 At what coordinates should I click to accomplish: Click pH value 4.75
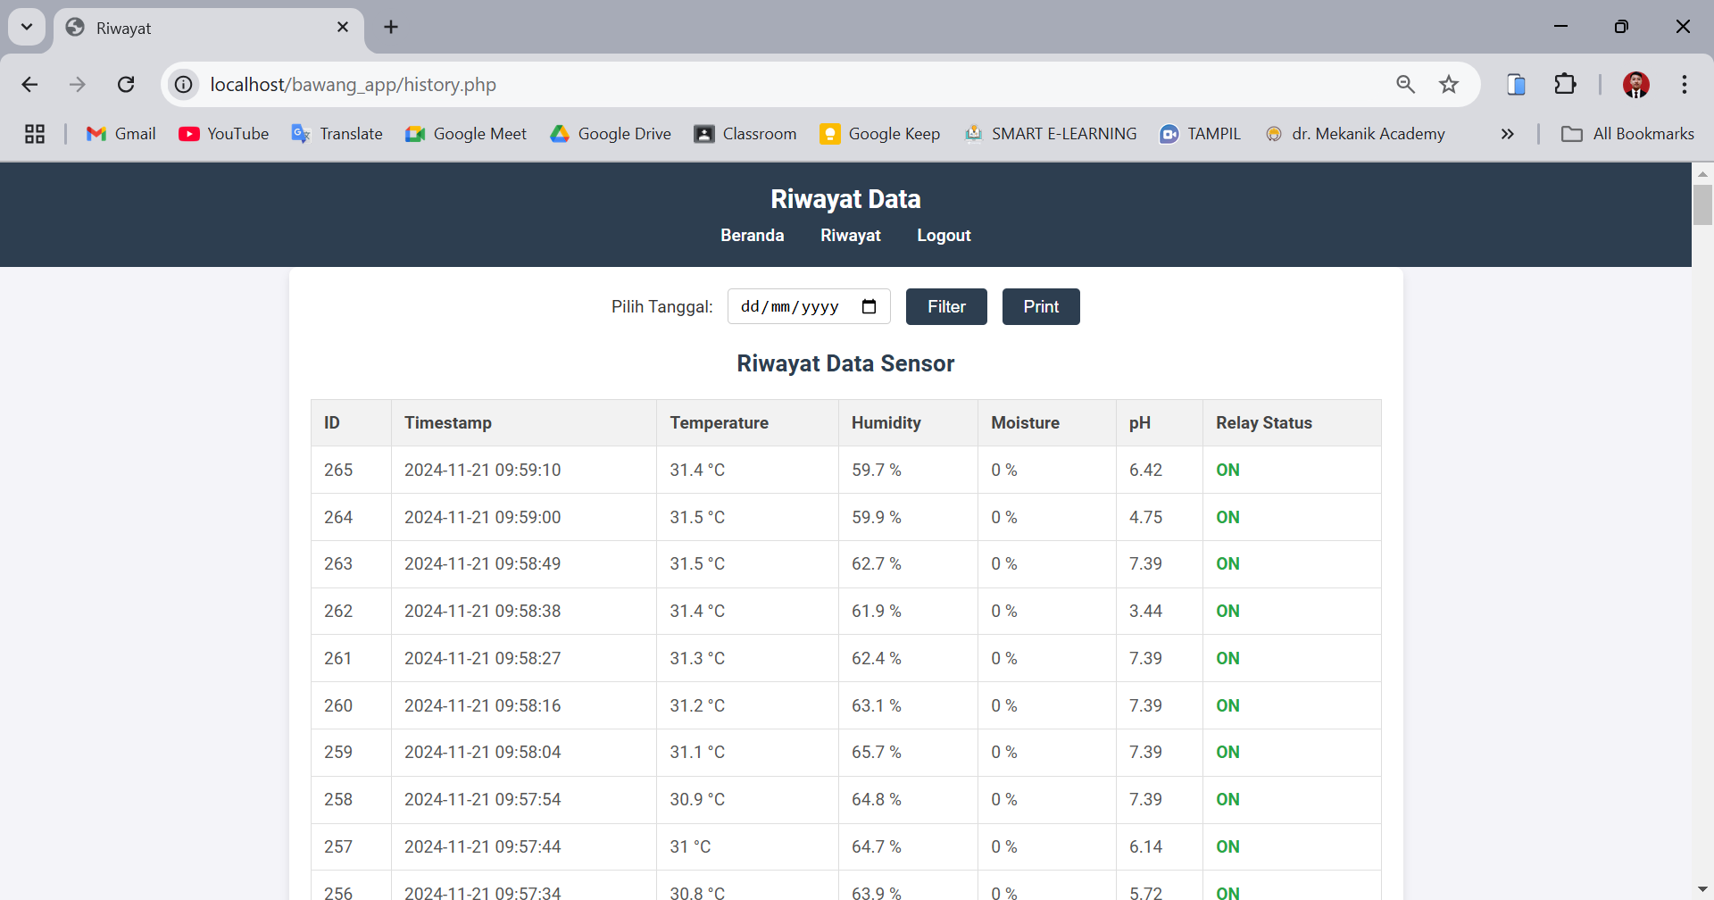tap(1145, 518)
